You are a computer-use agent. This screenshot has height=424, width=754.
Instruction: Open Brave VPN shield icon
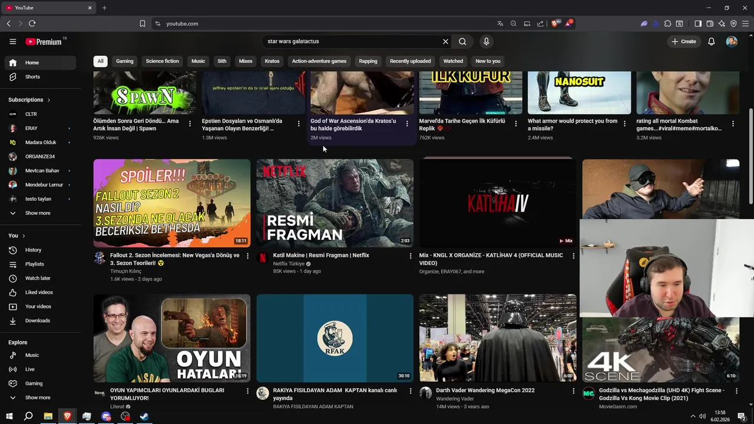click(733, 24)
